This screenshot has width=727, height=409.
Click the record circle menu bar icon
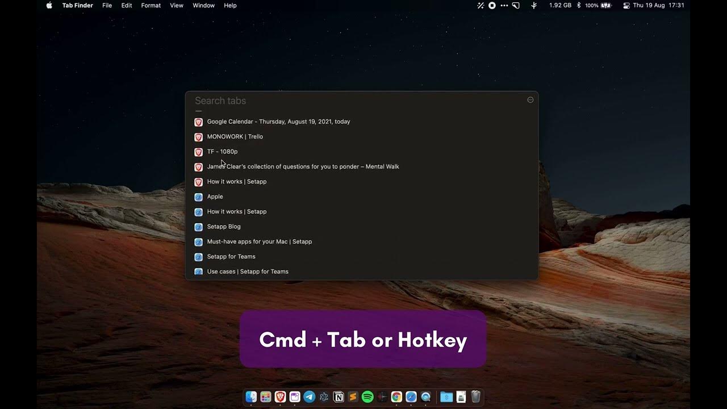point(492,5)
